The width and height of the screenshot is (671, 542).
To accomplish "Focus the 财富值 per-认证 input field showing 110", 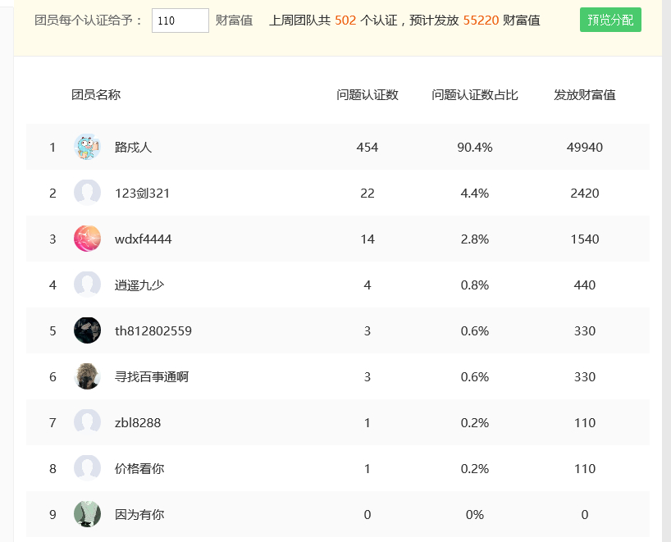I will tap(180, 20).
